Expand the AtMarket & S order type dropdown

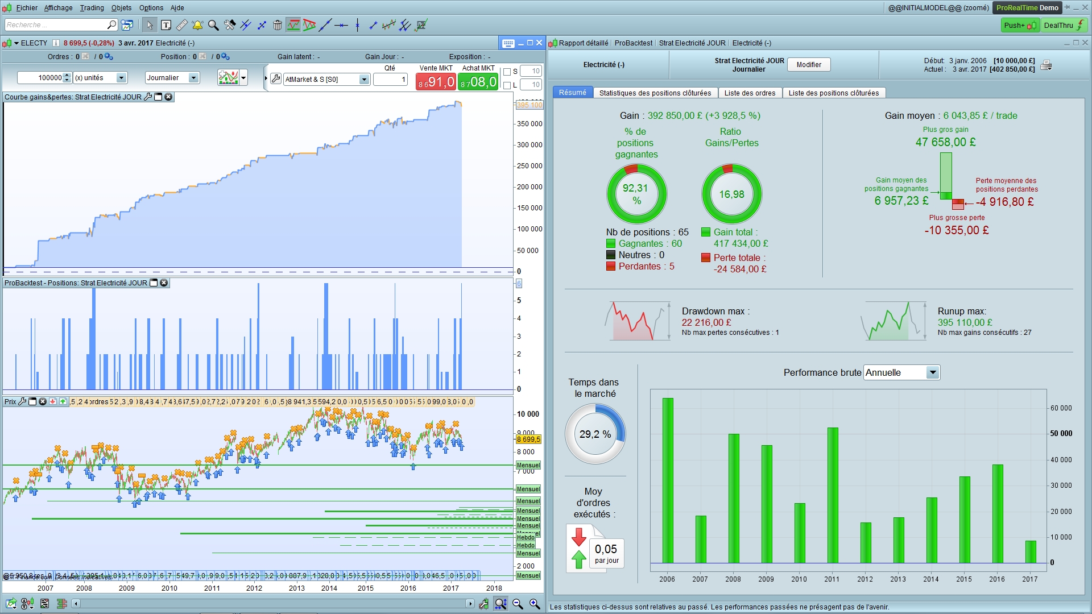(364, 80)
